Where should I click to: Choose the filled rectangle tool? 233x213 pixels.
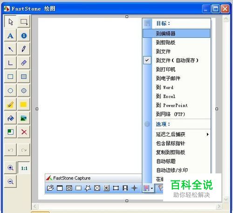coord(24,76)
